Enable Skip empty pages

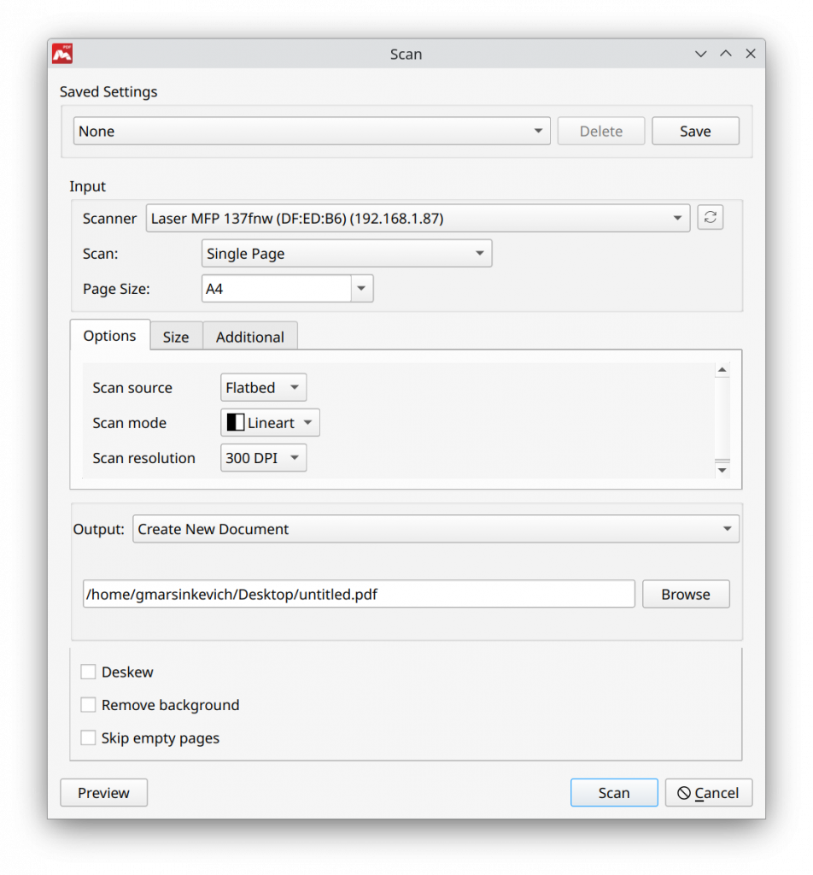point(88,737)
